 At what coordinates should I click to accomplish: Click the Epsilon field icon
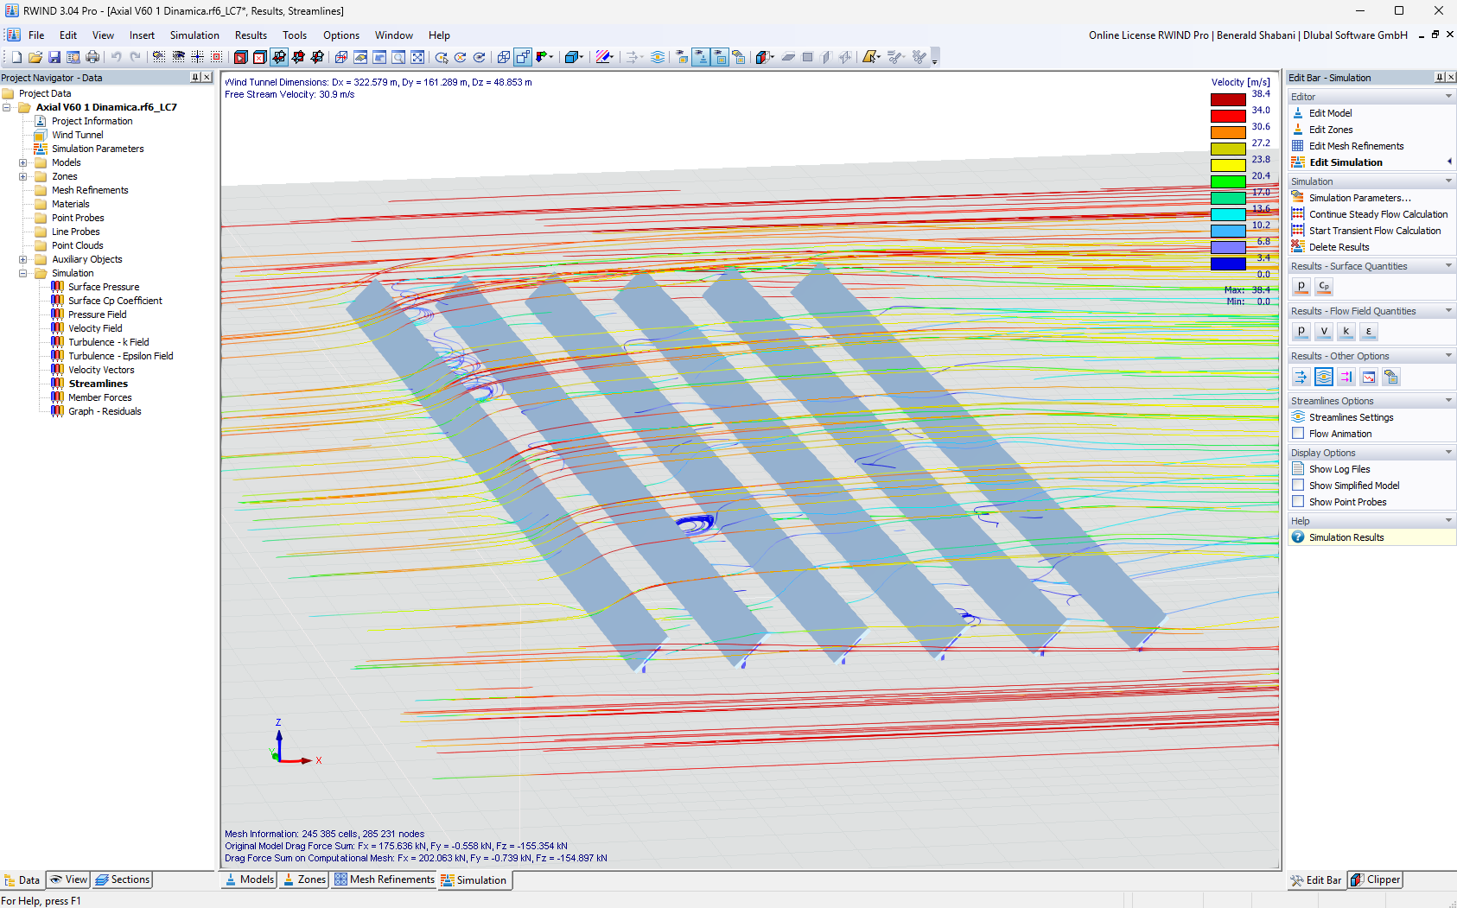click(x=1369, y=331)
